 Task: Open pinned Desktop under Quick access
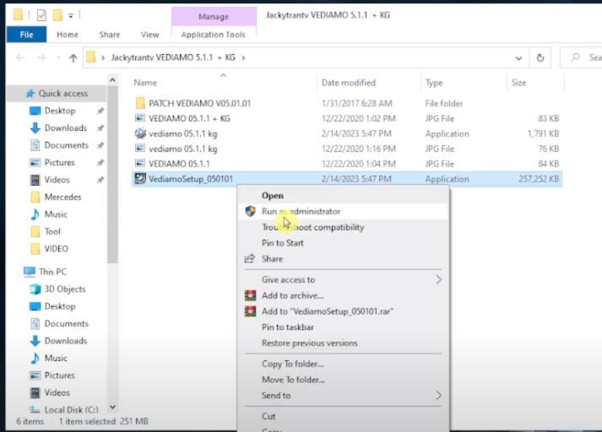[59, 111]
